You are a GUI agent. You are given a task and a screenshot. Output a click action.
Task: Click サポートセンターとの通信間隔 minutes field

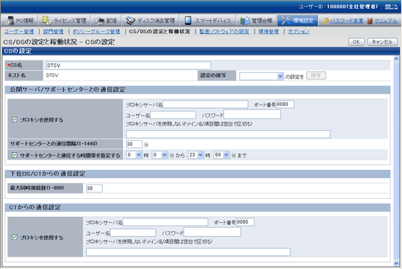click(134, 144)
